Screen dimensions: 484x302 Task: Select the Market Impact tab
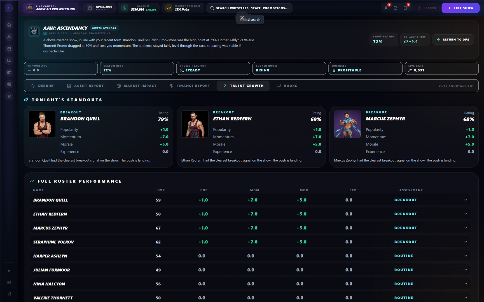pos(137,86)
